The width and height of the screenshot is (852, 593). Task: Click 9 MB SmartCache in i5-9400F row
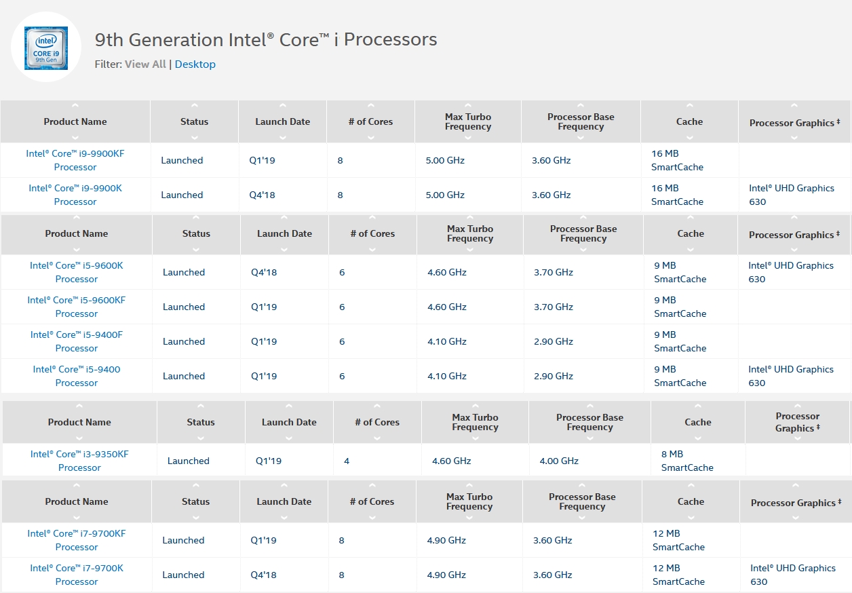coord(680,341)
